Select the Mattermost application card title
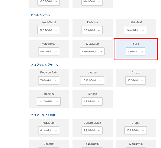161x148 pixels. [x=49, y=44]
